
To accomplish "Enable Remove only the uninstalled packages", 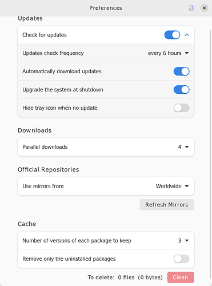I will click(x=181, y=259).
